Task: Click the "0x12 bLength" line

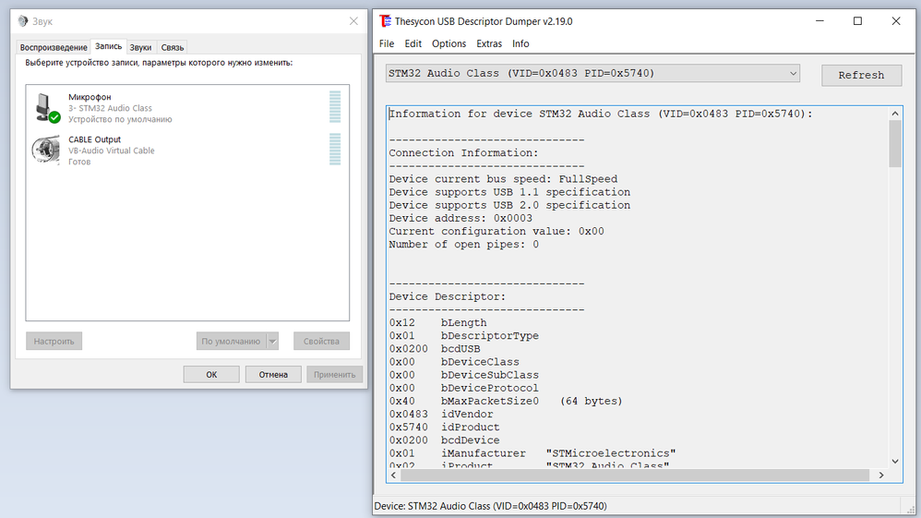Action: [437, 323]
